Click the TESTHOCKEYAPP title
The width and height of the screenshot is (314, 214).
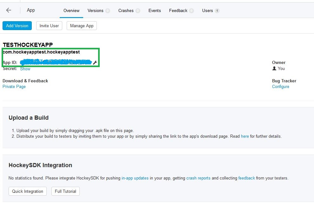click(28, 45)
